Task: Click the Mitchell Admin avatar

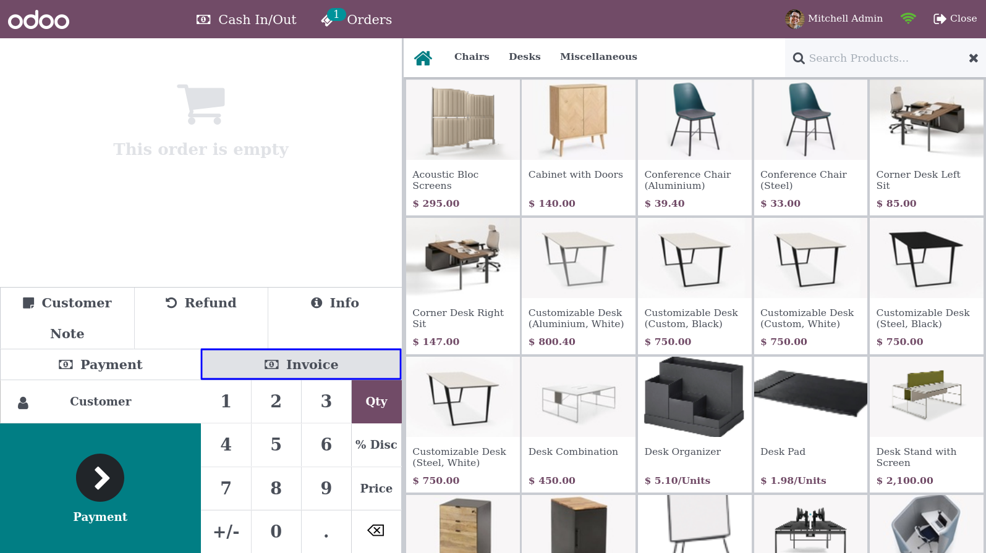Action: tap(794, 19)
